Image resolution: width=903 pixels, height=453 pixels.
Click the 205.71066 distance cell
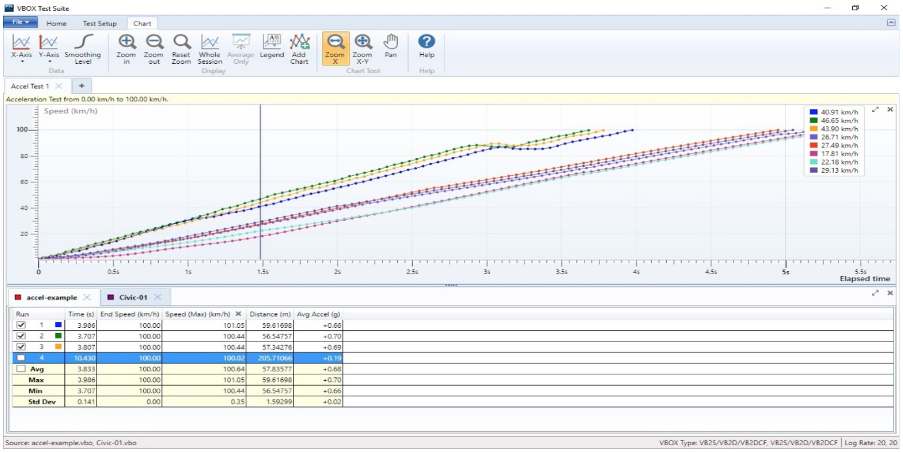click(271, 358)
